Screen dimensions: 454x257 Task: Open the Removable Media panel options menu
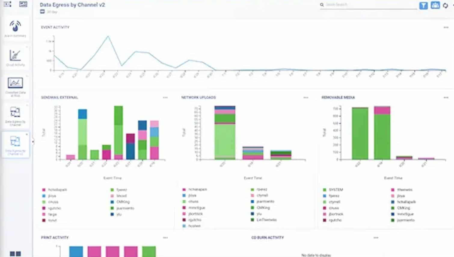pos(446,97)
